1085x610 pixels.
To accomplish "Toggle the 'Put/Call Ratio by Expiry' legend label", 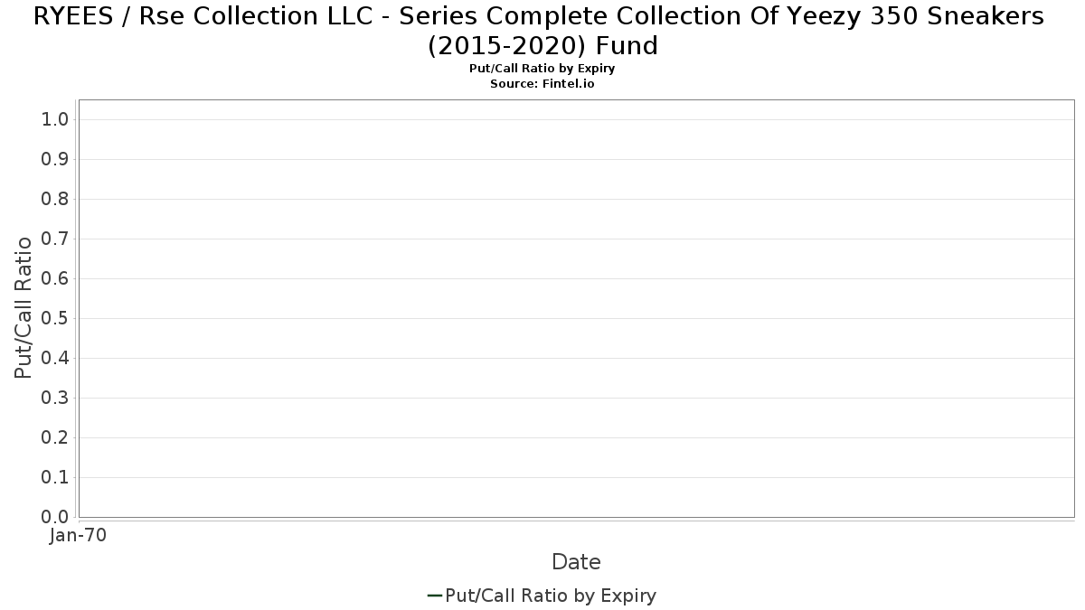I will tap(551, 596).
